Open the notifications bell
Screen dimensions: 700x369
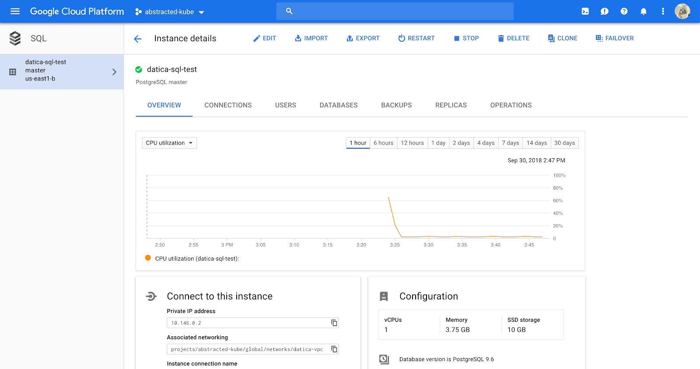tap(644, 11)
